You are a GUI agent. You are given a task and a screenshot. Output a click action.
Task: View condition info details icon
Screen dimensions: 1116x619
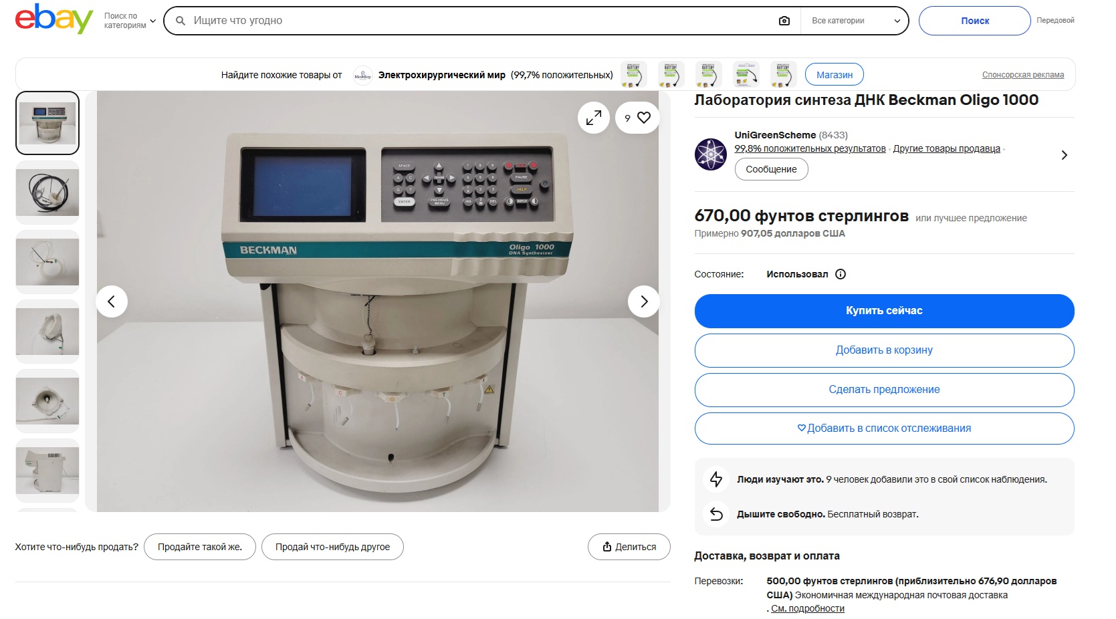(841, 274)
